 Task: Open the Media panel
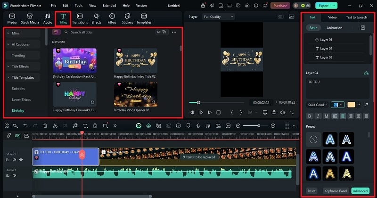[12, 18]
